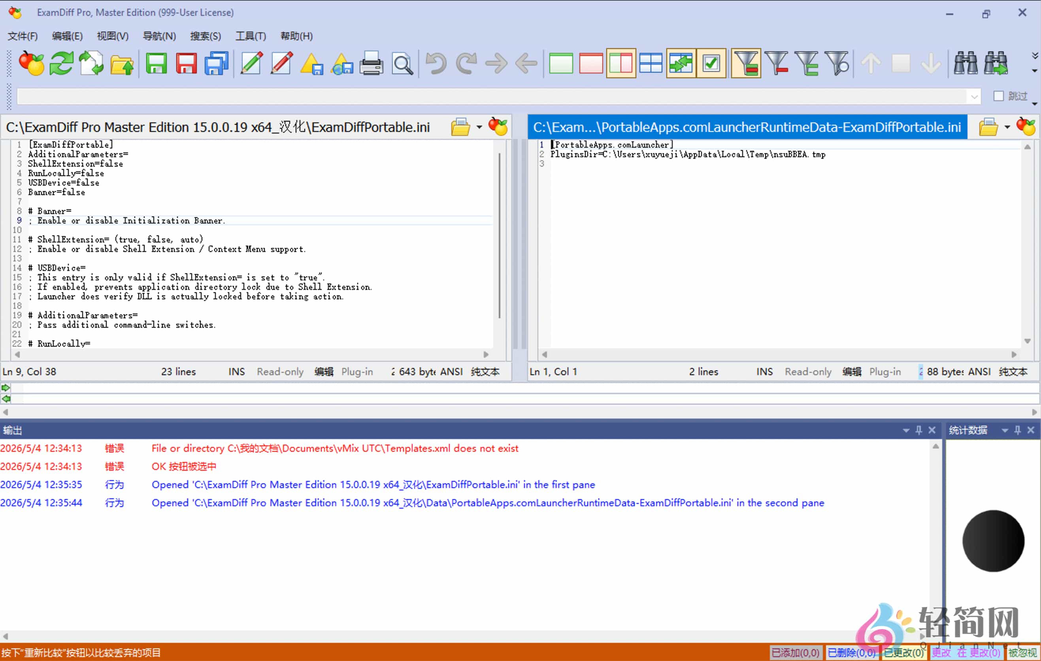Open the 文件(F) menu
This screenshot has height=661, width=1041.
tap(23, 36)
